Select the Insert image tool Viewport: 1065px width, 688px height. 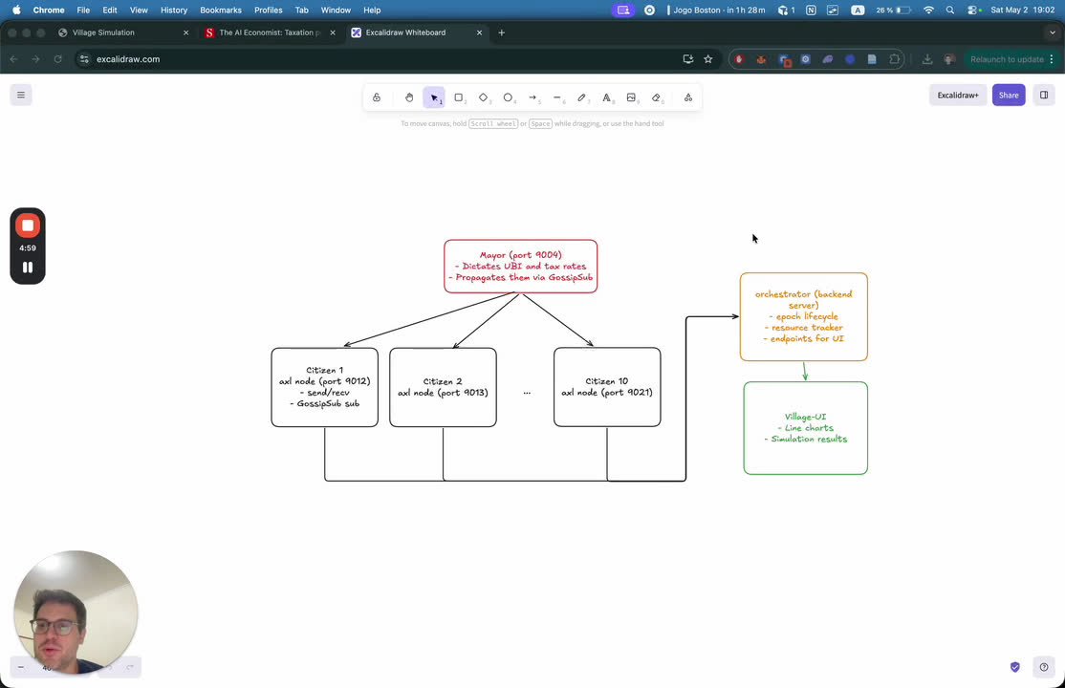pos(632,97)
